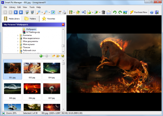
Task: Click the edit image properties icon
Action: [59, 12]
